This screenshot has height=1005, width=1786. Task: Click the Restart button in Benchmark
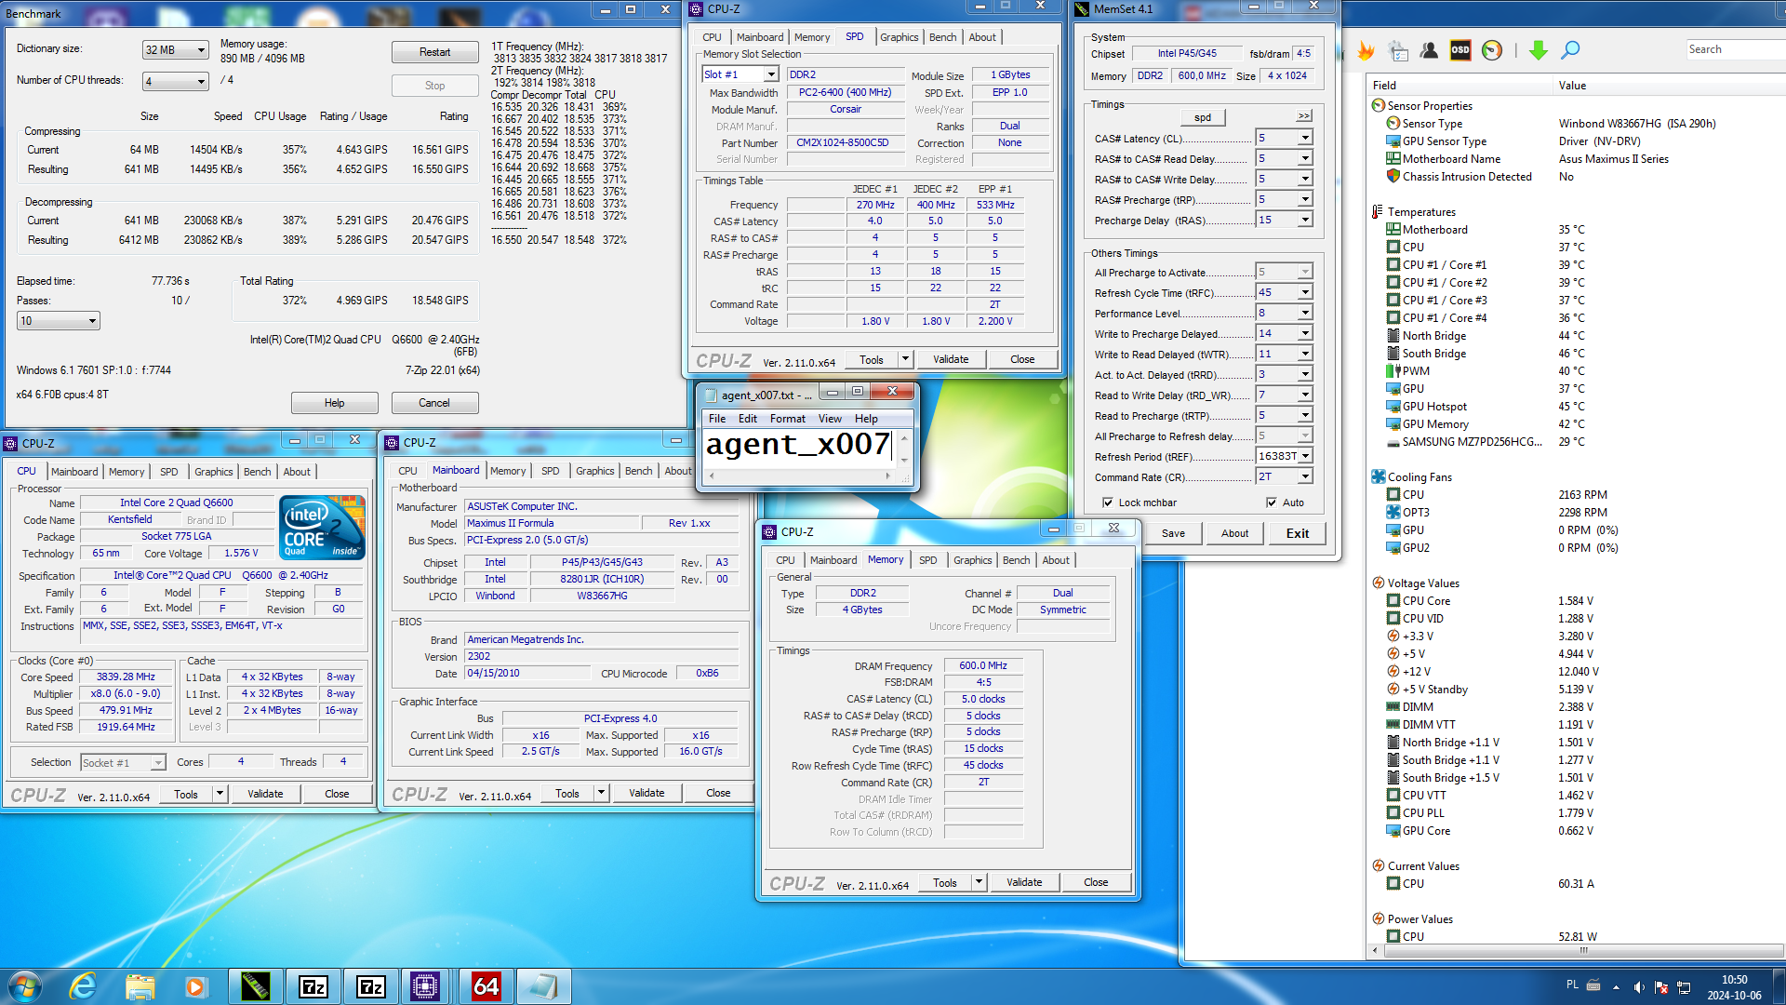coord(434,52)
